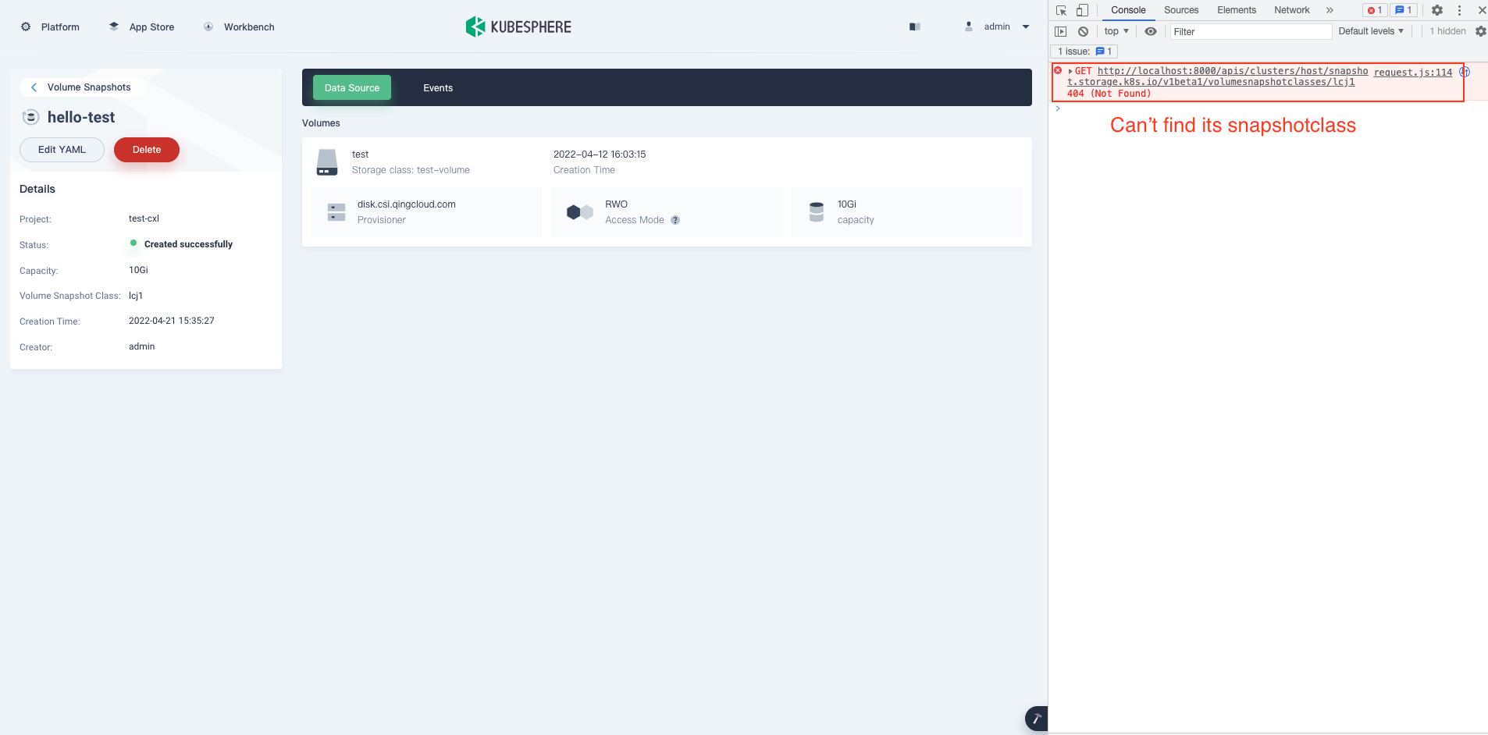Delete the hello-test volume snapshot
This screenshot has height=735, width=1488.
pyautogui.click(x=147, y=150)
